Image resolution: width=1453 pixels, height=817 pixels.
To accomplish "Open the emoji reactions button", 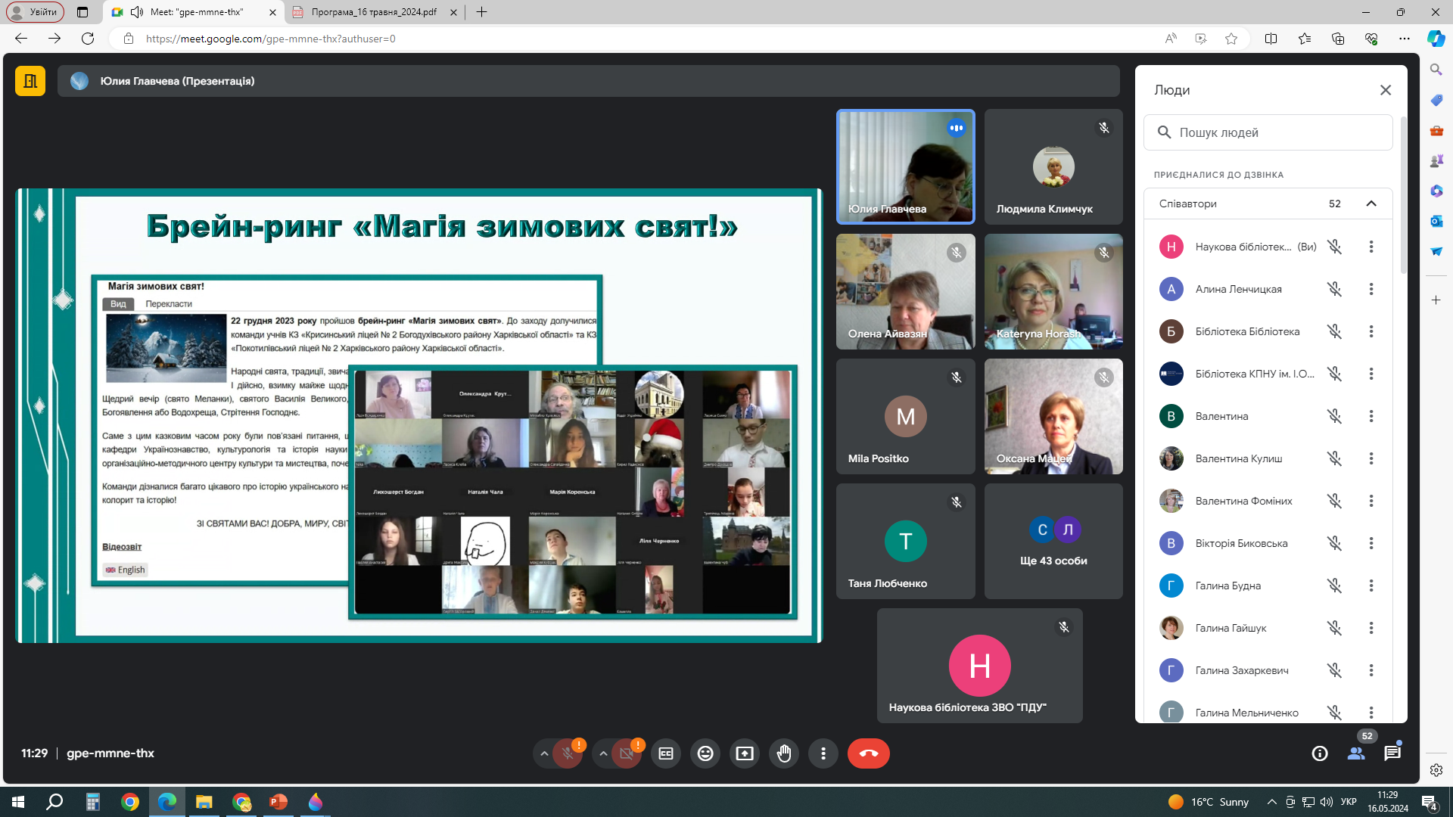I will 705,753.
